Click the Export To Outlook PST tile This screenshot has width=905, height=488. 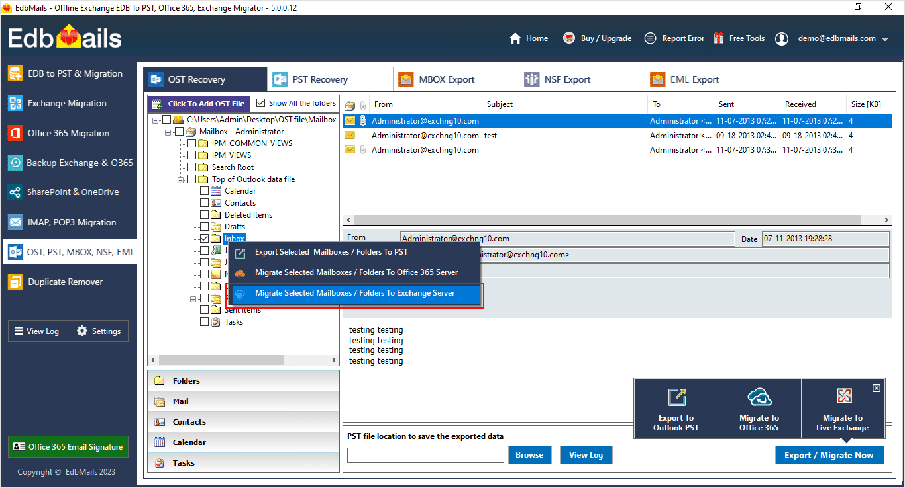coord(676,409)
